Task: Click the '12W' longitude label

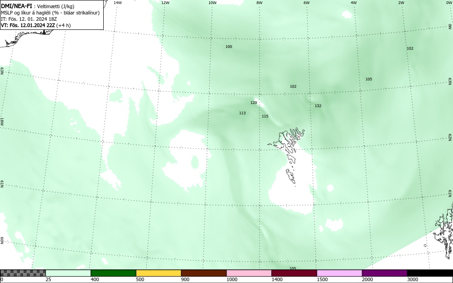Action: click(165, 3)
